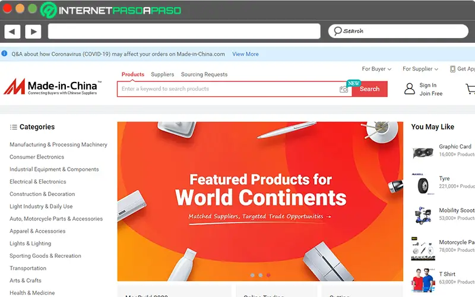The height and width of the screenshot is (297, 475).
Task: Select the Sourcing Requests tab
Action: (204, 74)
